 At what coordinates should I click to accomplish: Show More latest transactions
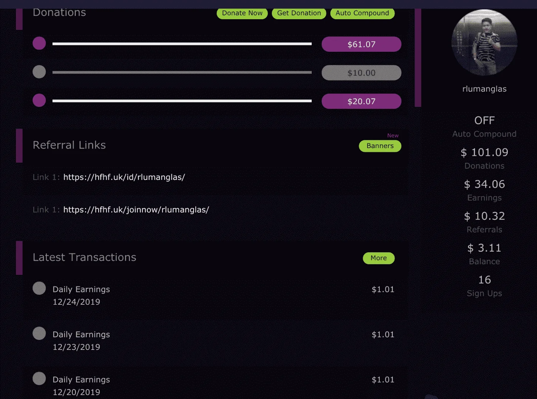pos(378,258)
